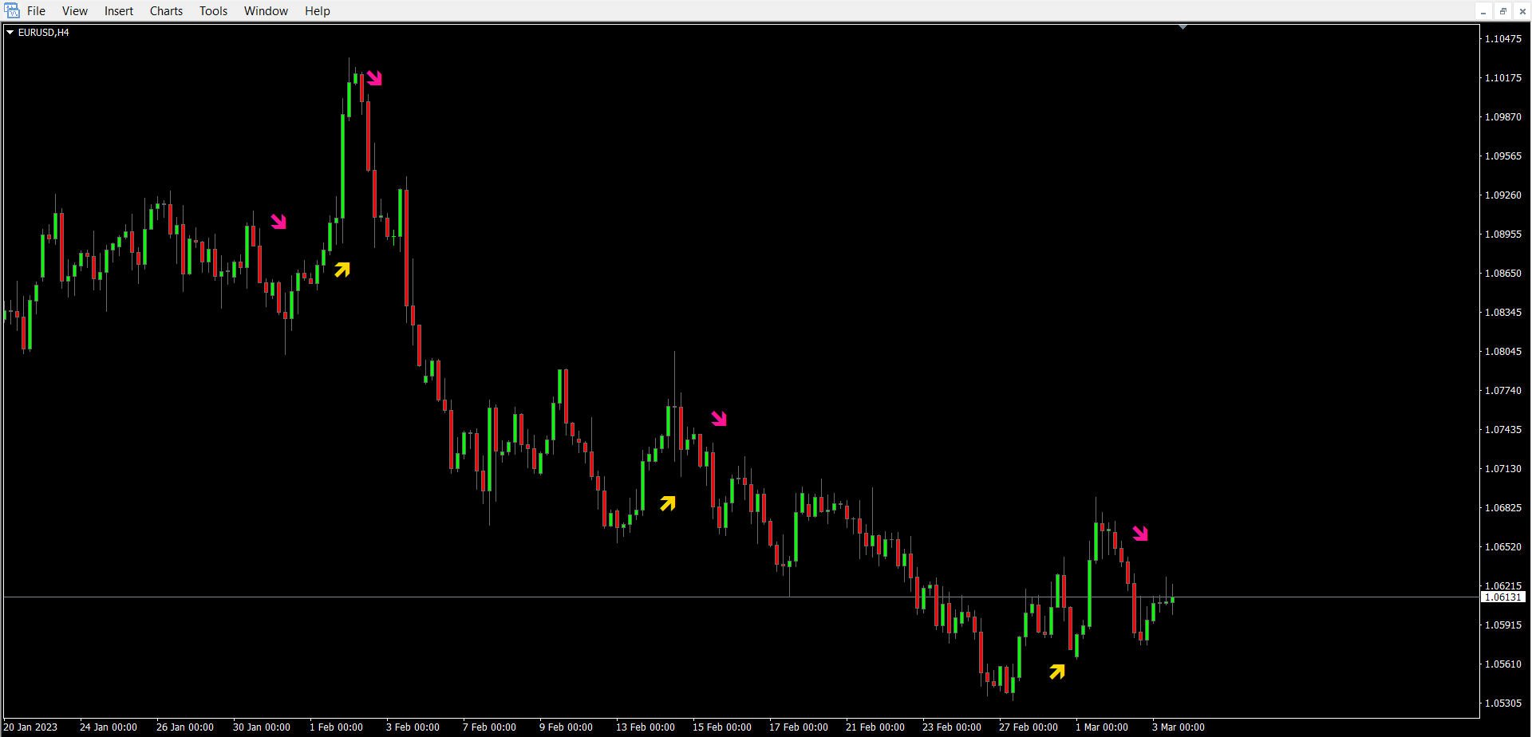Expand the triangle beside EURUSD,H4 label

point(10,33)
